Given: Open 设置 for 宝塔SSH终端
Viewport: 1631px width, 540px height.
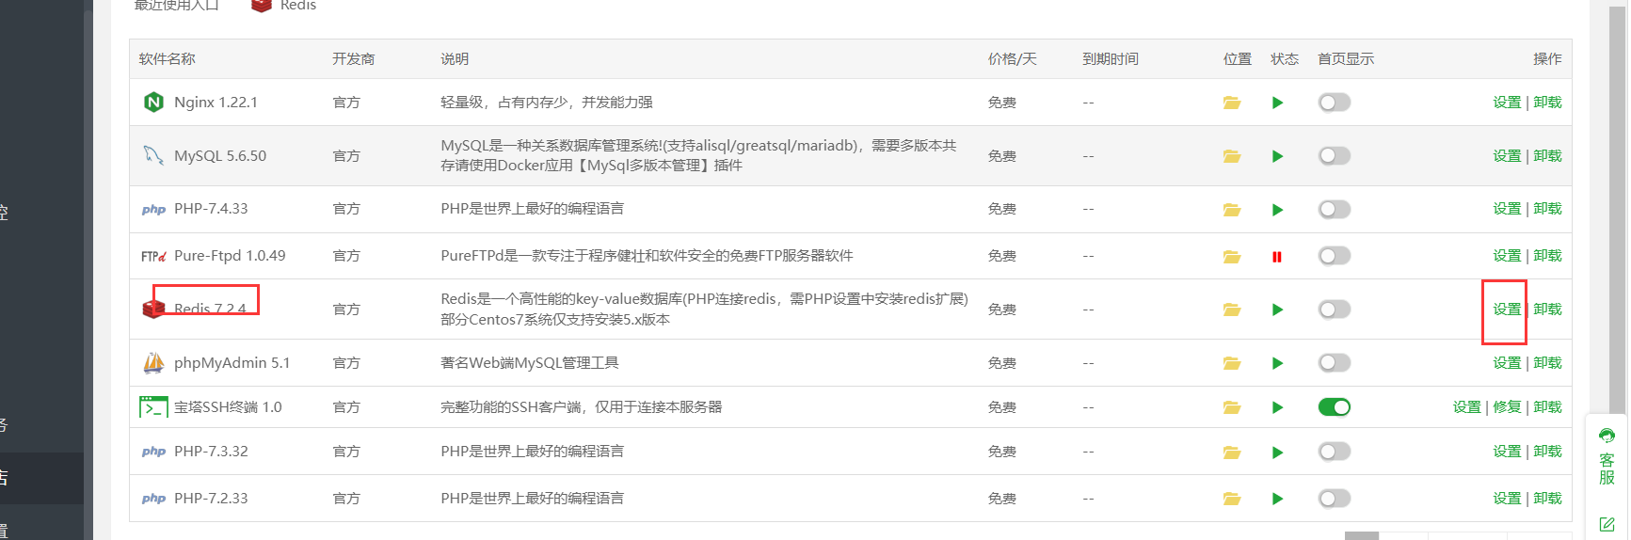Looking at the screenshot, I should click(1466, 407).
